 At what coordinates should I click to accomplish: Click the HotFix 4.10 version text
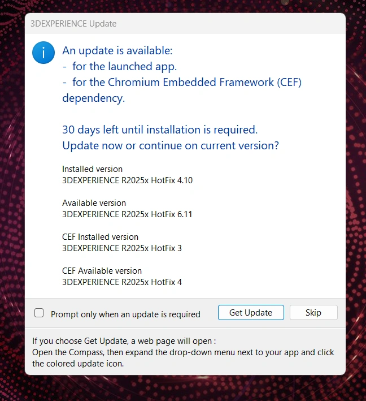128,180
